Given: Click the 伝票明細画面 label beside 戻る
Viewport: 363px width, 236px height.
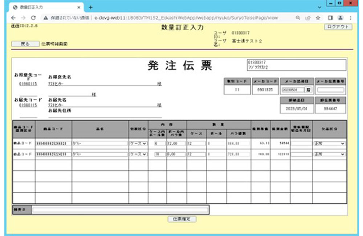Looking at the screenshot, I should point(54,44).
